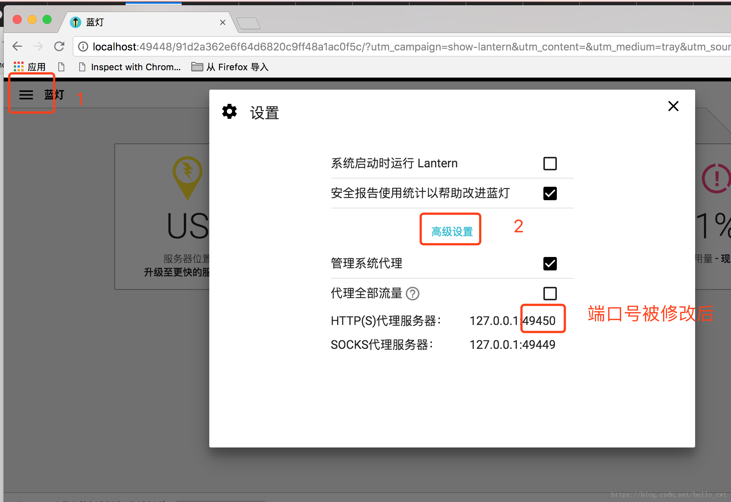Close the 设置 dialog with X
The width and height of the screenshot is (731, 502).
(x=673, y=106)
